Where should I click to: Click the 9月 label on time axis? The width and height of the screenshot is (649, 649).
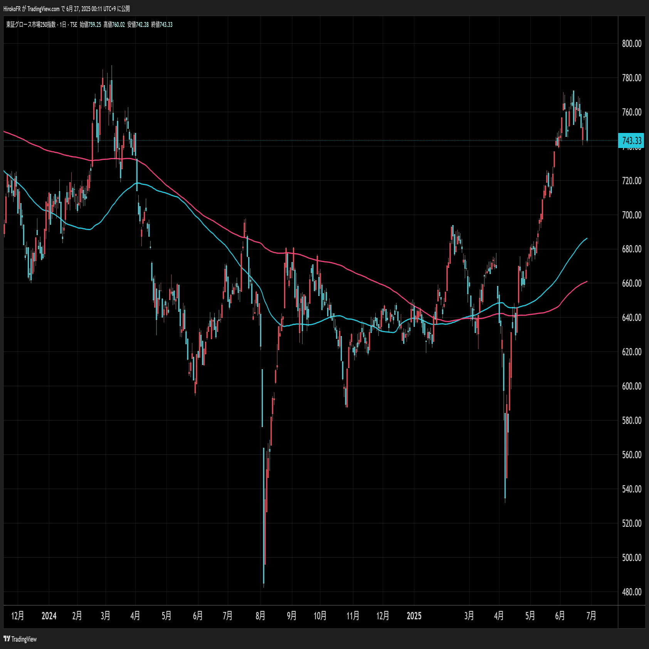point(292,616)
